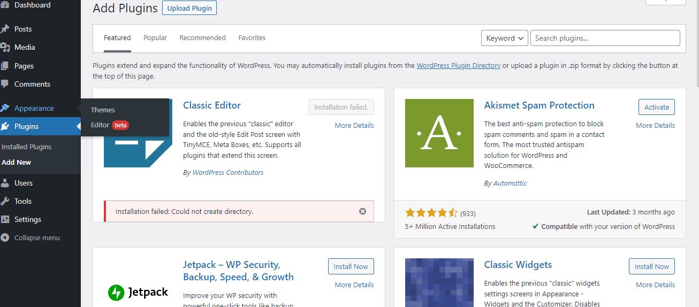Open the Automattic author link

pyautogui.click(x=510, y=183)
